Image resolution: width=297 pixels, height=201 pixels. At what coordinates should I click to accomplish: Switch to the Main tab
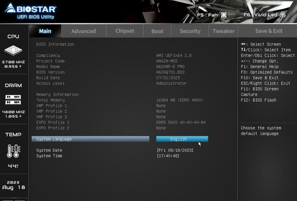pos(45,31)
